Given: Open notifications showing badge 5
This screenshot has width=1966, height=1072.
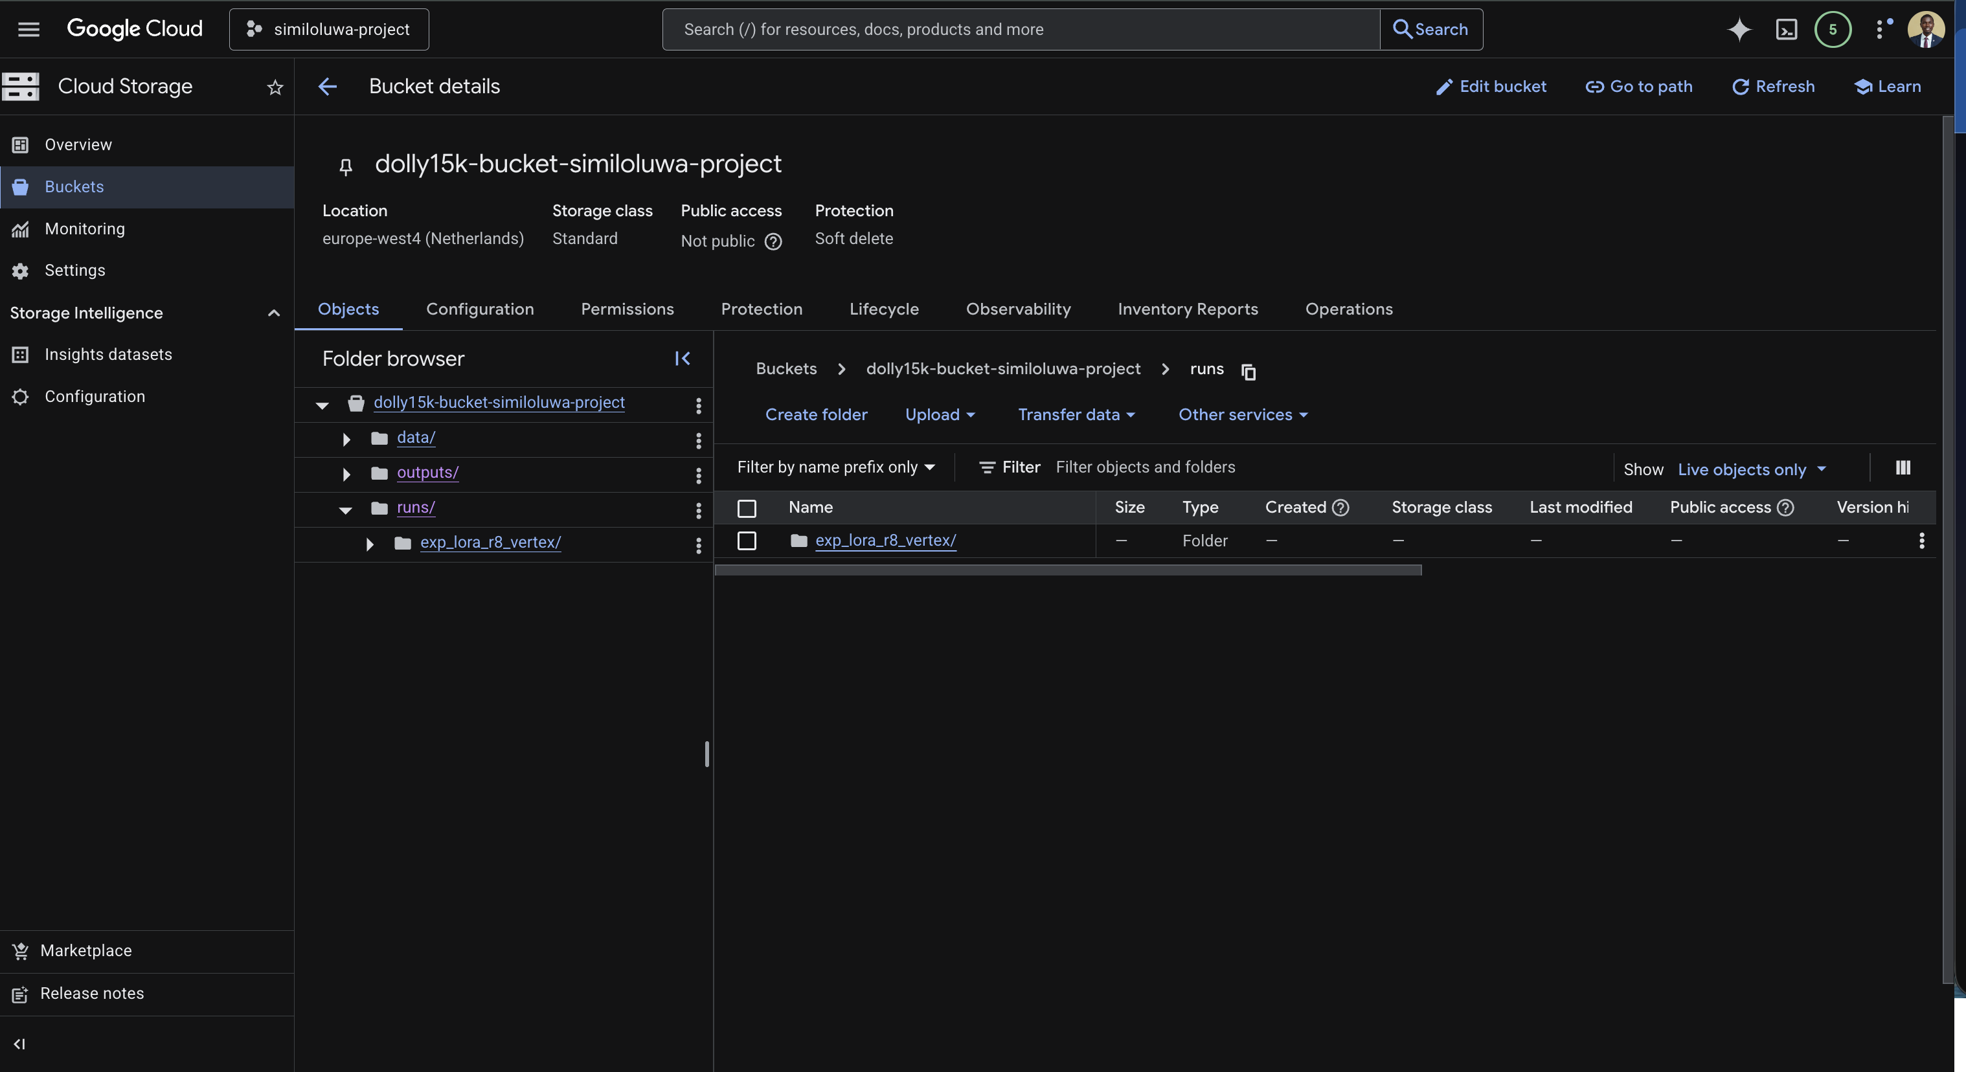Looking at the screenshot, I should tap(1833, 30).
